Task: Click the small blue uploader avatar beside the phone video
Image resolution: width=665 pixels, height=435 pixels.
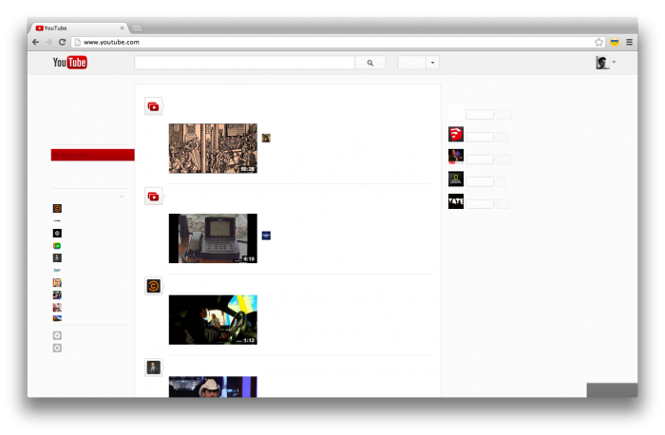Action: coord(266,236)
